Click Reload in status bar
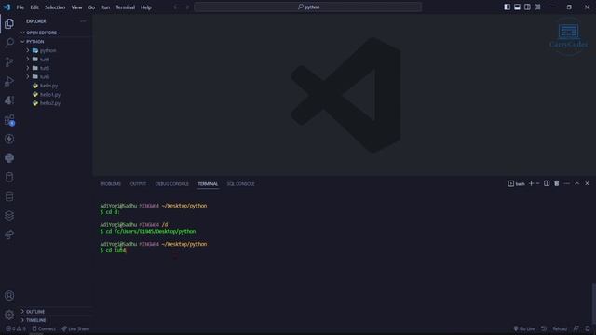This screenshot has height=335, width=596. (x=560, y=328)
